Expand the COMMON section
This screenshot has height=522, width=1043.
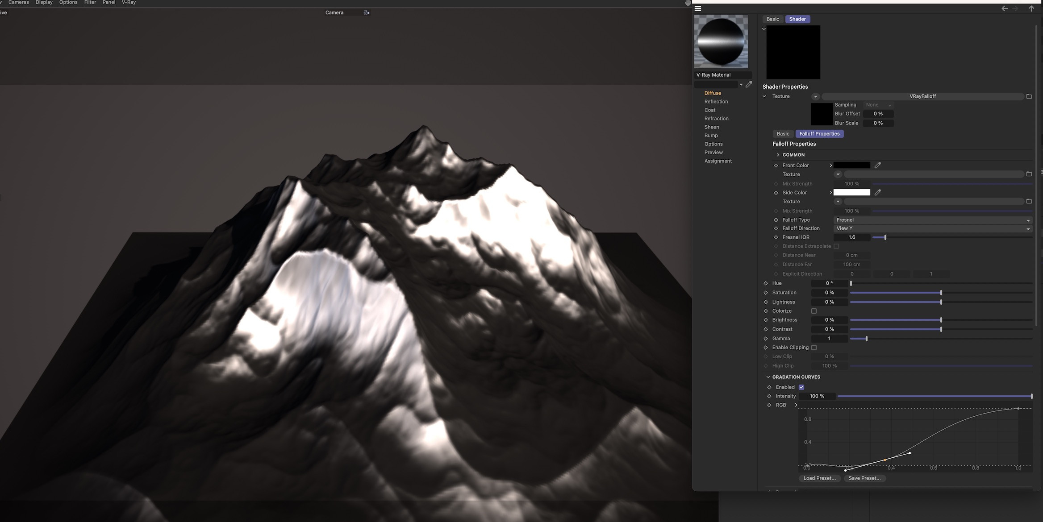pyautogui.click(x=778, y=155)
